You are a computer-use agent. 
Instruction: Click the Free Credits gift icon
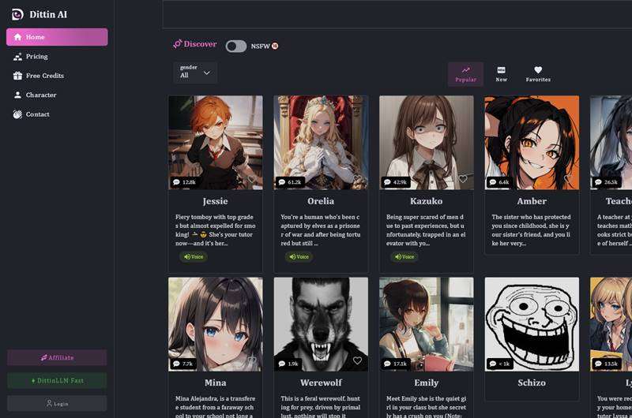pyautogui.click(x=17, y=76)
